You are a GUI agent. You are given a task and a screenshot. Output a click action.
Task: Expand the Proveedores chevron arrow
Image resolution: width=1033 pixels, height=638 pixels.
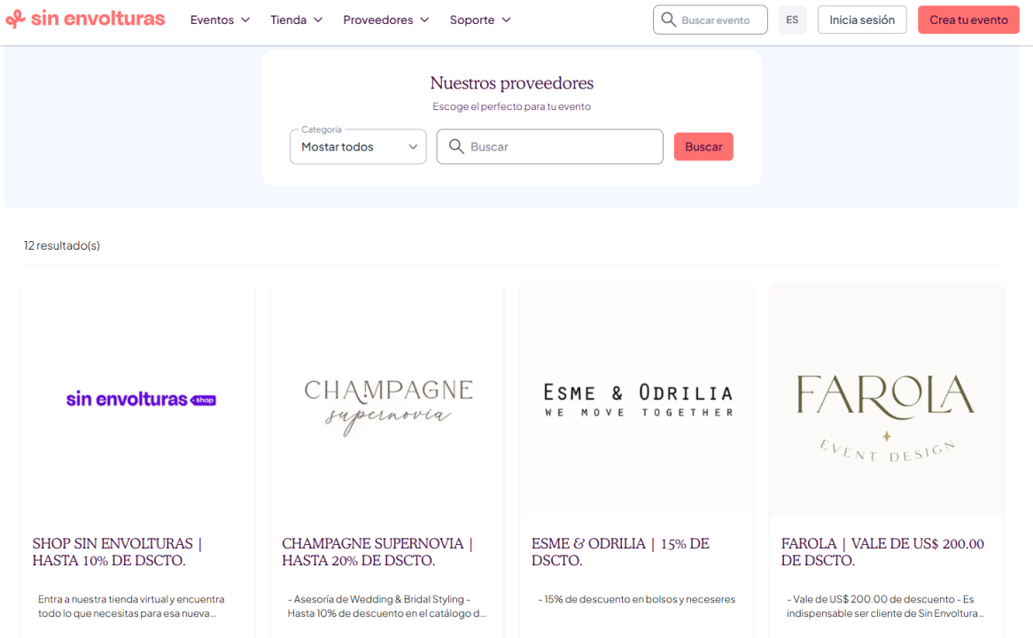point(424,19)
